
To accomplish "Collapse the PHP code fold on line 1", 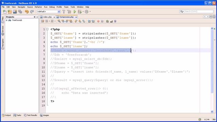I will click(x=47, y=29).
